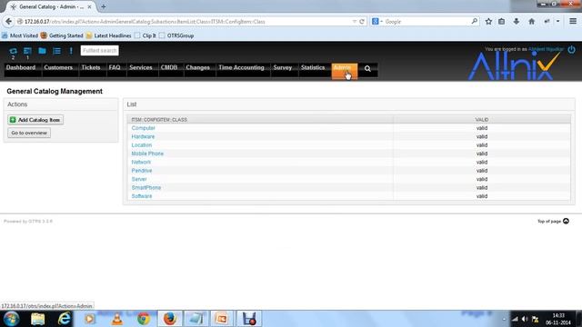This screenshot has width=582, height=327.
Task: Open the Clip It bookmark
Action: click(145, 35)
